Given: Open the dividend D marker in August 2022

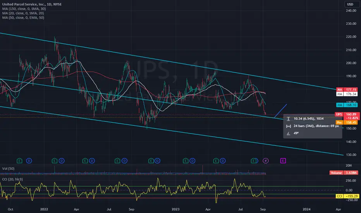Looking at the screenshot, I should point(124,161).
